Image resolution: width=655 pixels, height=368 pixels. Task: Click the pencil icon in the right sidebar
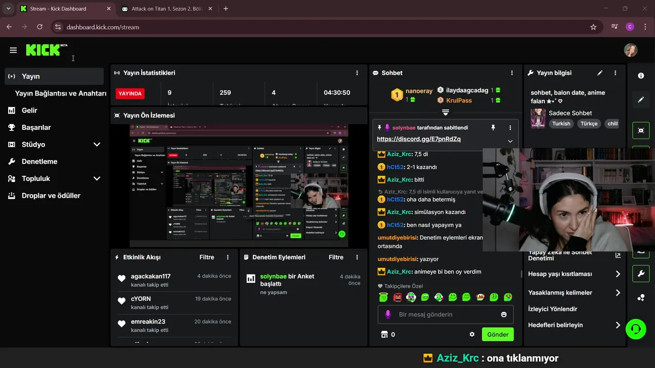tap(641, 100)
